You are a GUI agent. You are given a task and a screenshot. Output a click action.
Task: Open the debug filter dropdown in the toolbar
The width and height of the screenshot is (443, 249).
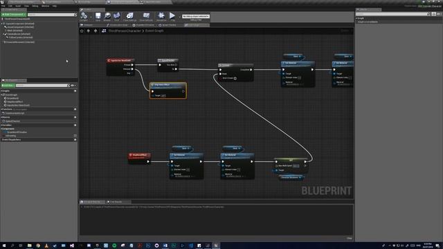tap(196, 17)
